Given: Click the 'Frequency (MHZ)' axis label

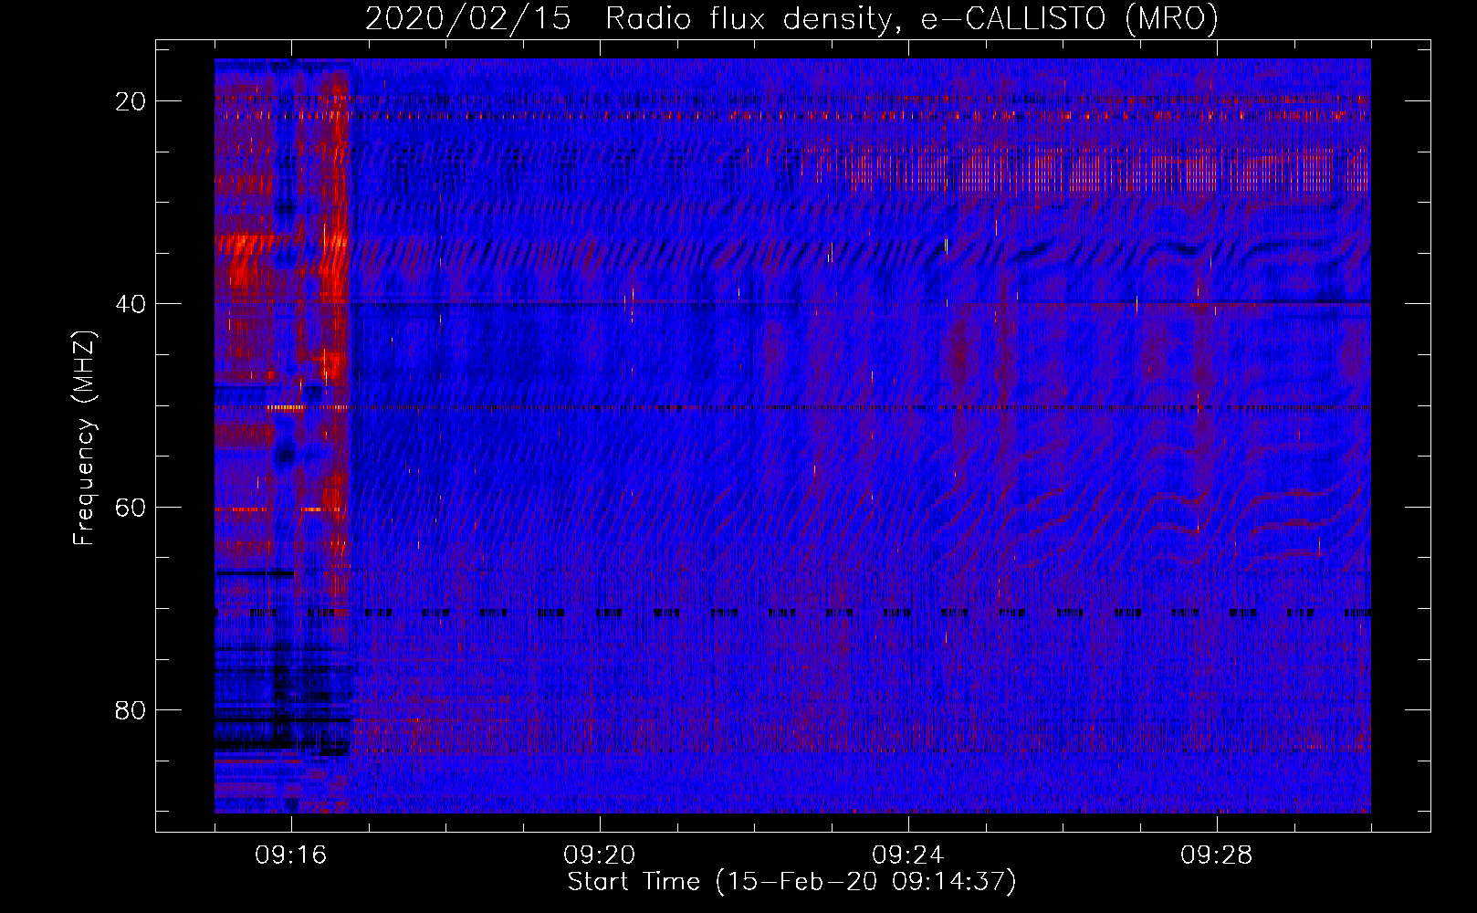Looking at the screenshot, I should (84, 437).
